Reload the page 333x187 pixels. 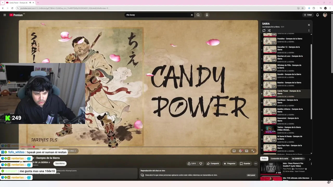coord(12,8)
